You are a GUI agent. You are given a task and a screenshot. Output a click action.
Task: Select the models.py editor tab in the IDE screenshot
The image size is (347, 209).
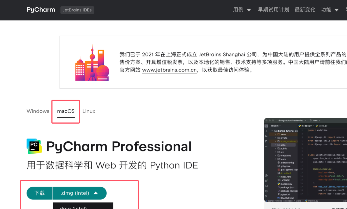(306, 126)
